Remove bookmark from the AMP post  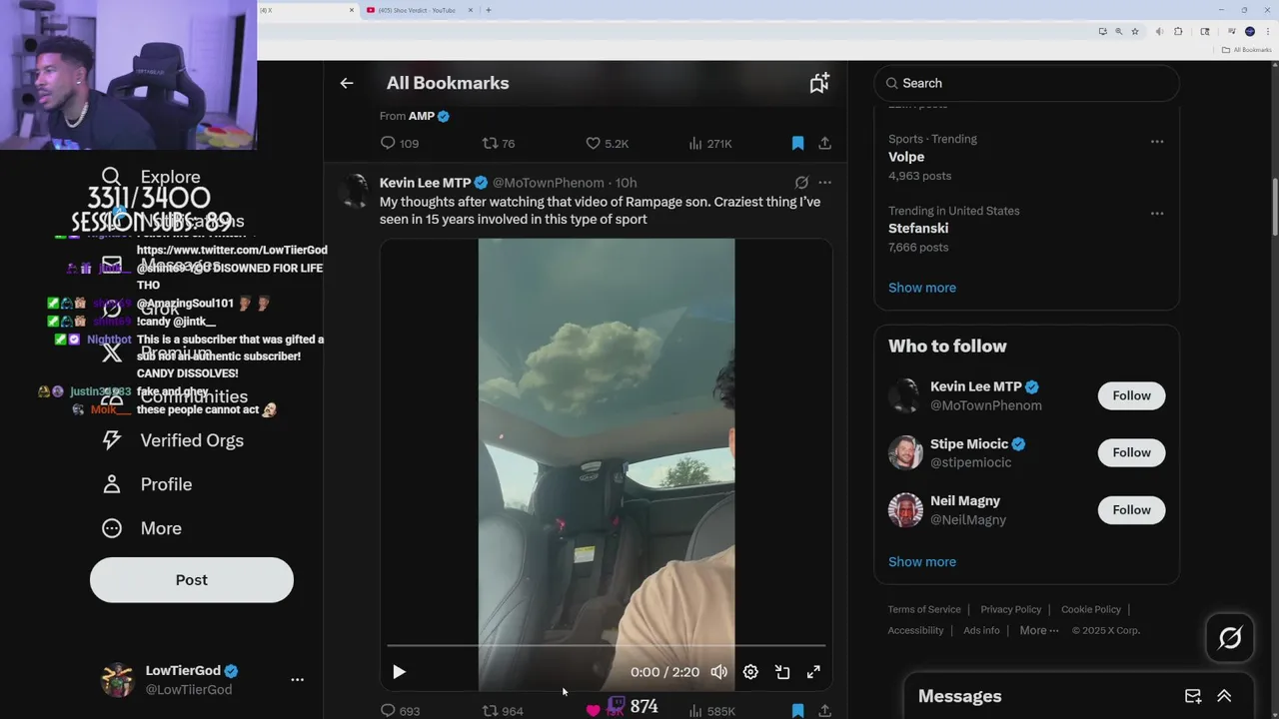click(x=797, y=144)
